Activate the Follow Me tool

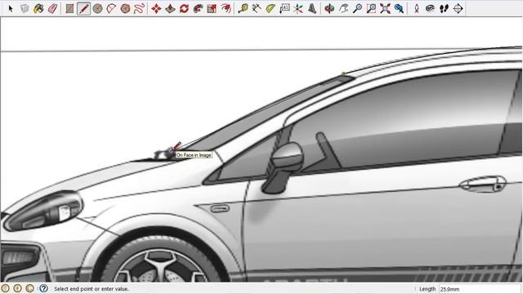(x=198, y=9)
